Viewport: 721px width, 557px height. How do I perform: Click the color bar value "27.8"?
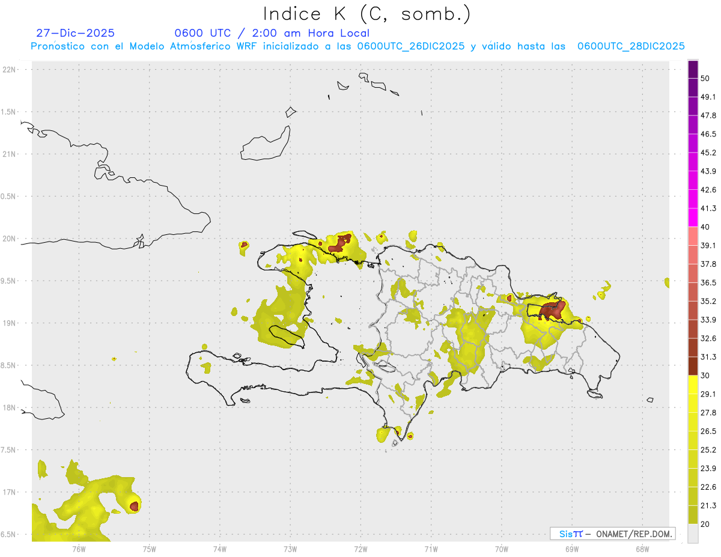708,413
